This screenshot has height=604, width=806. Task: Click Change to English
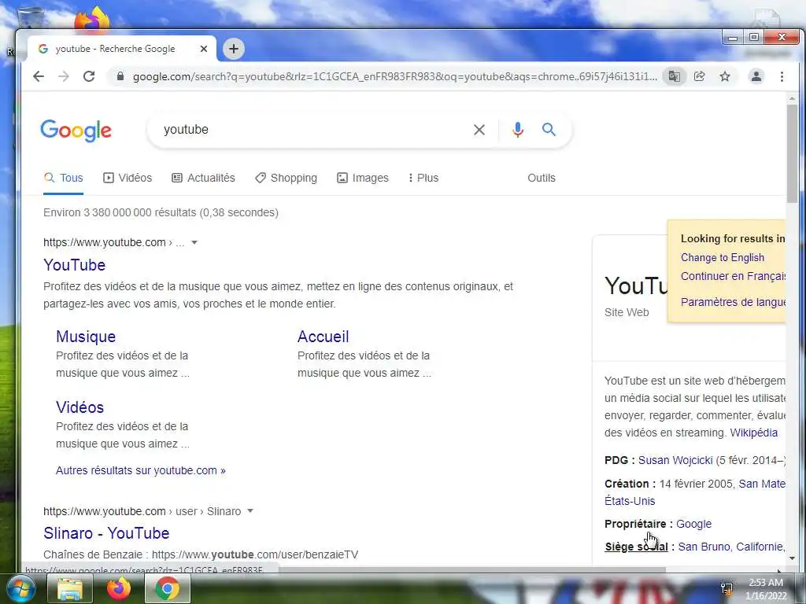(723, 257)
